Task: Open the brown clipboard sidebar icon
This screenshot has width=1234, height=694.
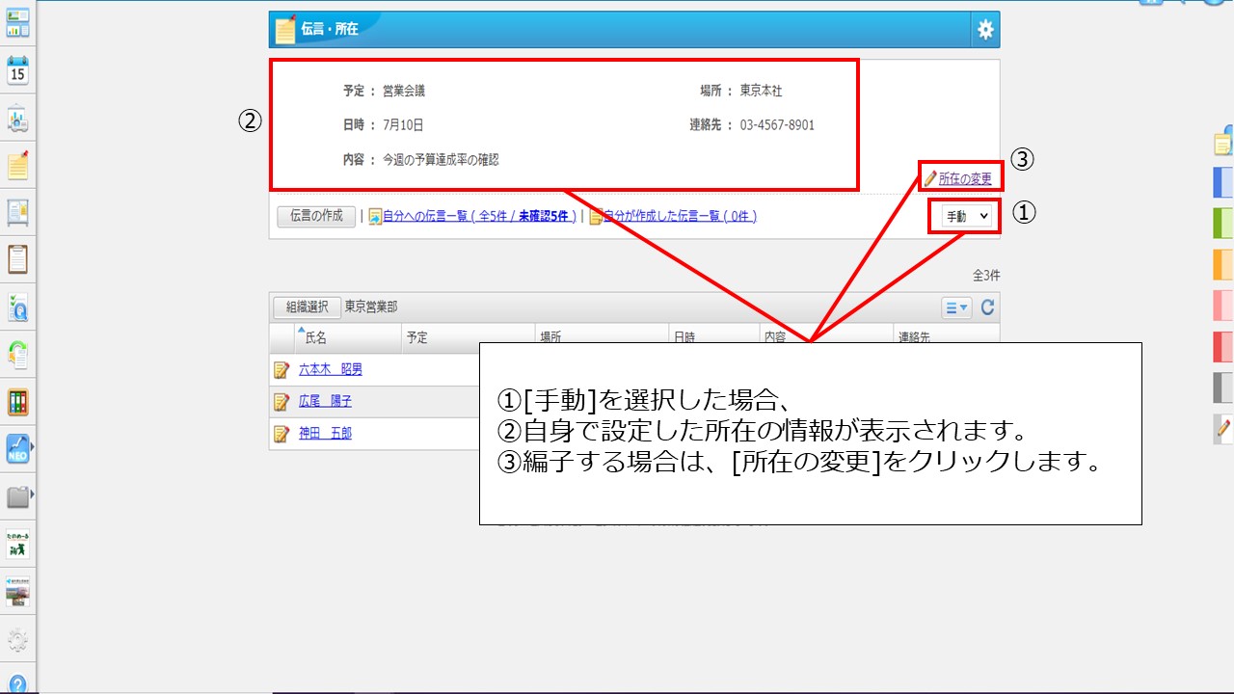Action: click(17, 259)
